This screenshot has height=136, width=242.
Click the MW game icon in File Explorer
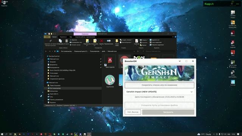pyautogui.click(x=139, y=57)
